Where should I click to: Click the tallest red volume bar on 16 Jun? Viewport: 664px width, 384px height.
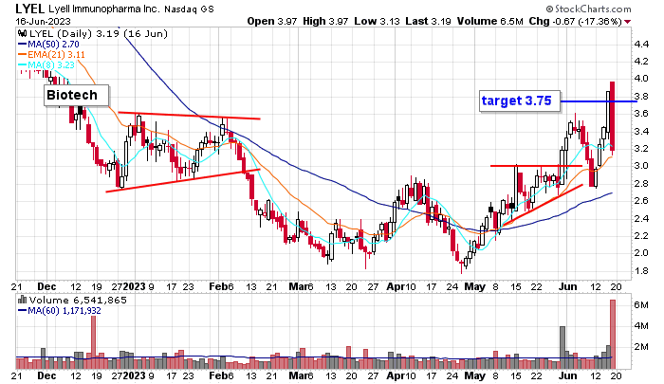613,334
